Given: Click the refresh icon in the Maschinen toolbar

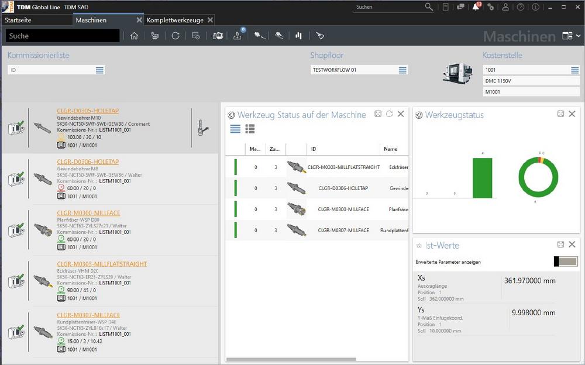Looking at the screenshot, I should pyautogui.click(x=175, y=36).
